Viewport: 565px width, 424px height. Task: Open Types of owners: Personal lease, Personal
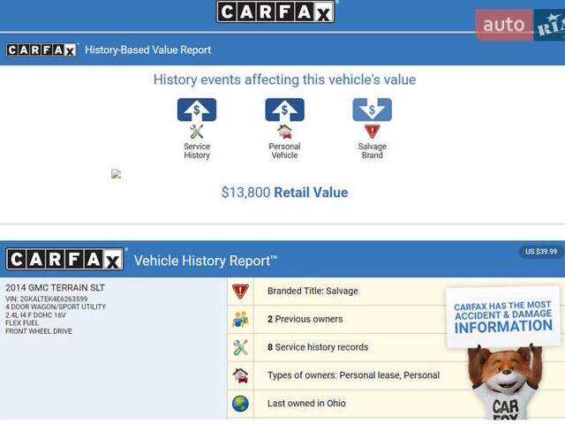click(x=353, y=375)
